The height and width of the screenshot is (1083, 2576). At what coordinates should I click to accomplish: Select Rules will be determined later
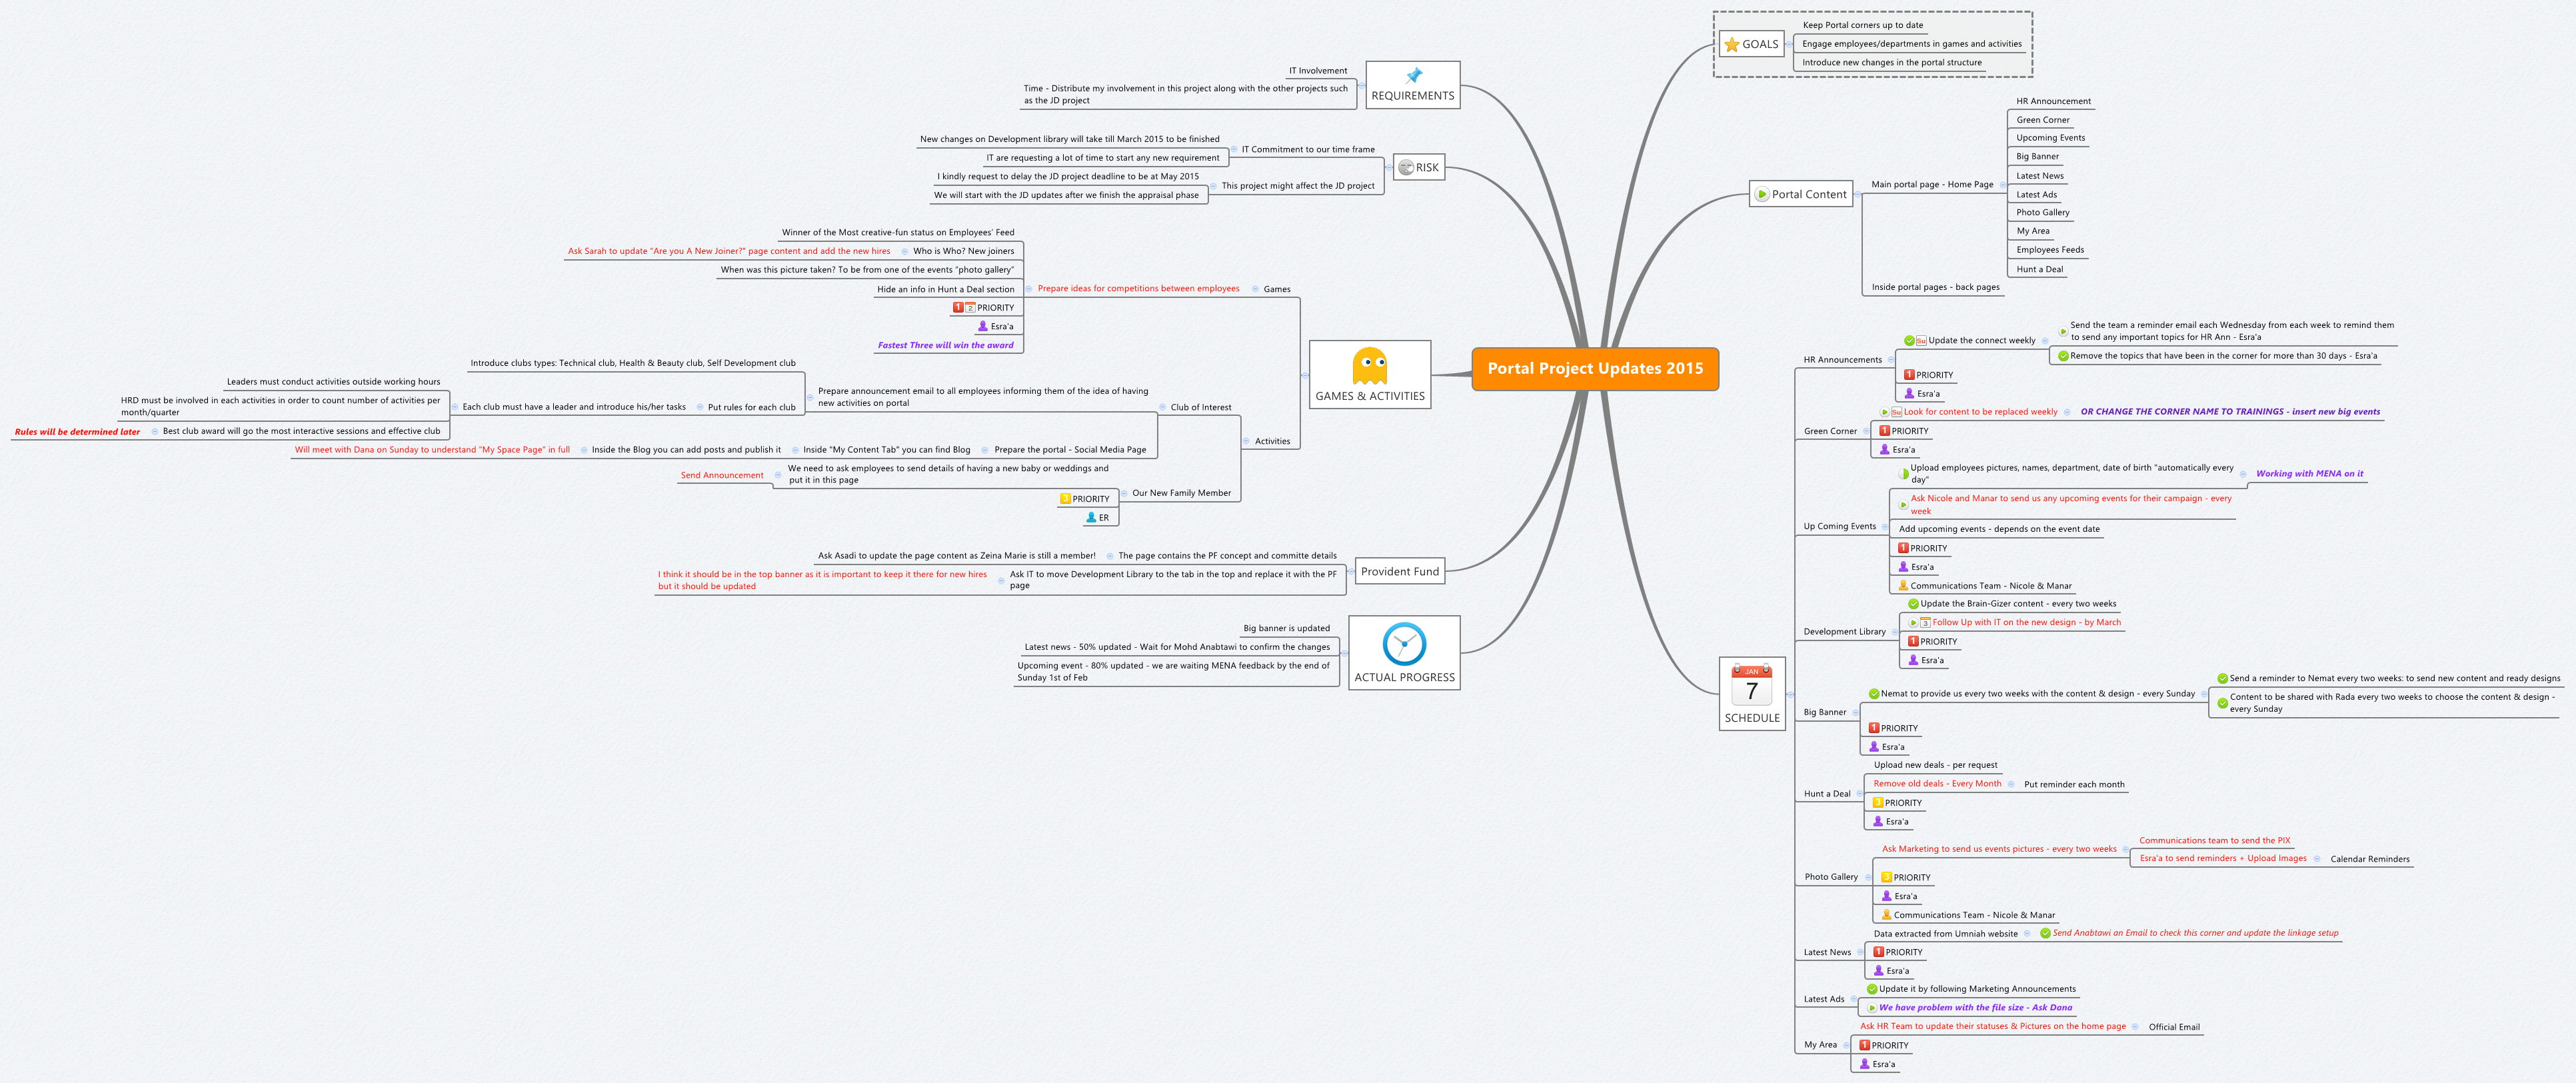coord(77,432)
